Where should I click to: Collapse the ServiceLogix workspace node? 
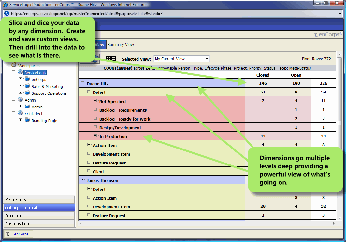tap(13, 72)
